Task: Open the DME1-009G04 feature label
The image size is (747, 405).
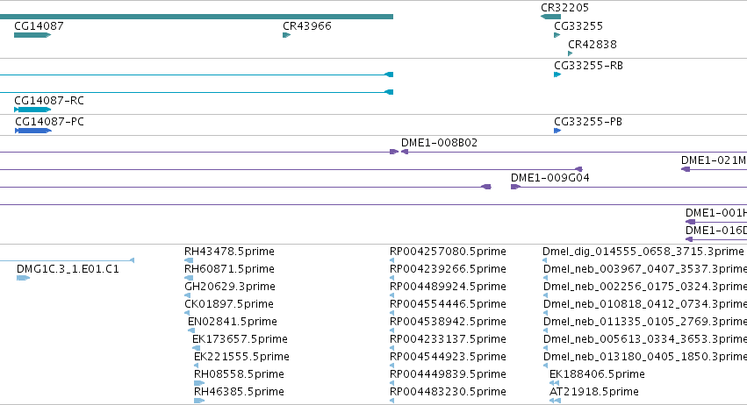Action: 549,178
